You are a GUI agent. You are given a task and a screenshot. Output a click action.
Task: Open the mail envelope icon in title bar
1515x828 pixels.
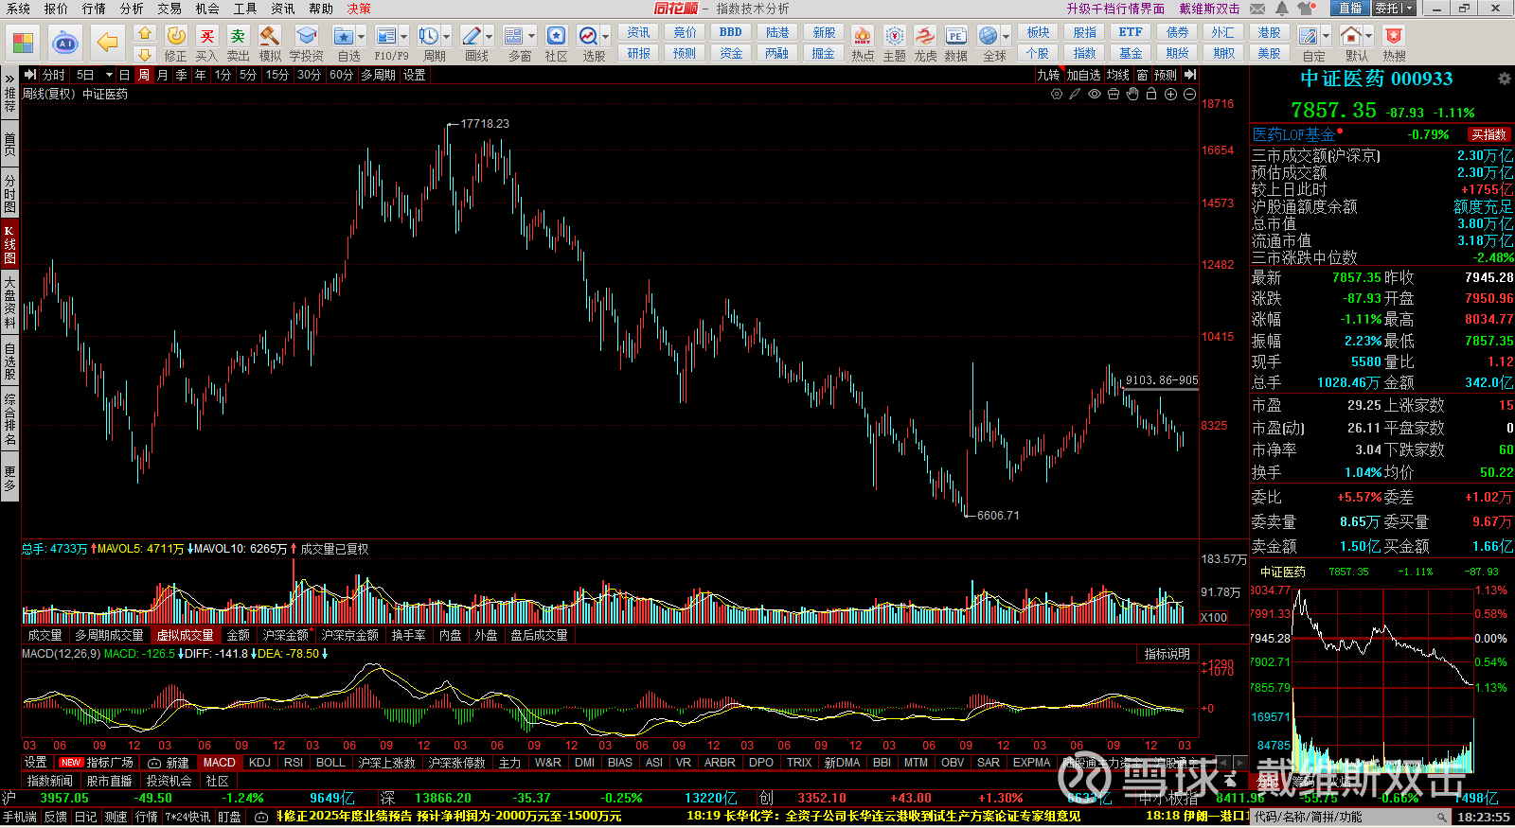1257,9
